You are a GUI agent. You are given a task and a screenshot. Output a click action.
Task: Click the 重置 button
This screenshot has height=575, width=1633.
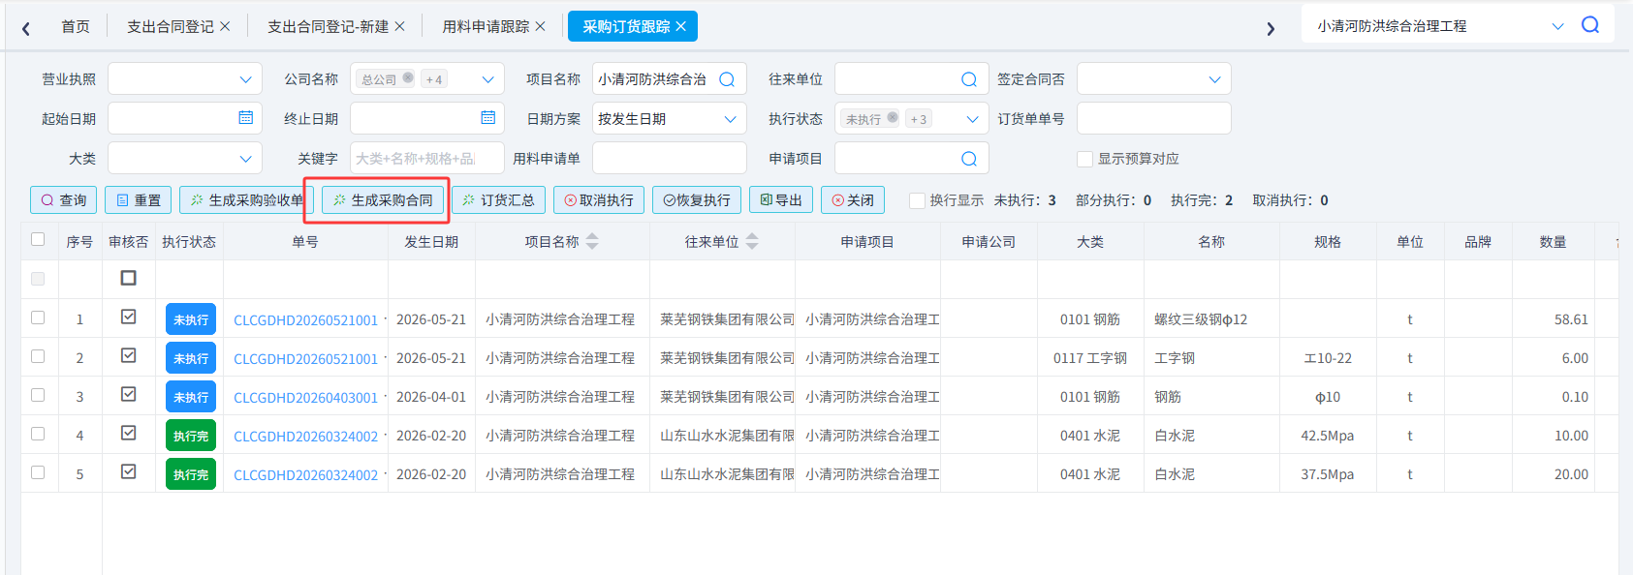(x=139, y=200)
